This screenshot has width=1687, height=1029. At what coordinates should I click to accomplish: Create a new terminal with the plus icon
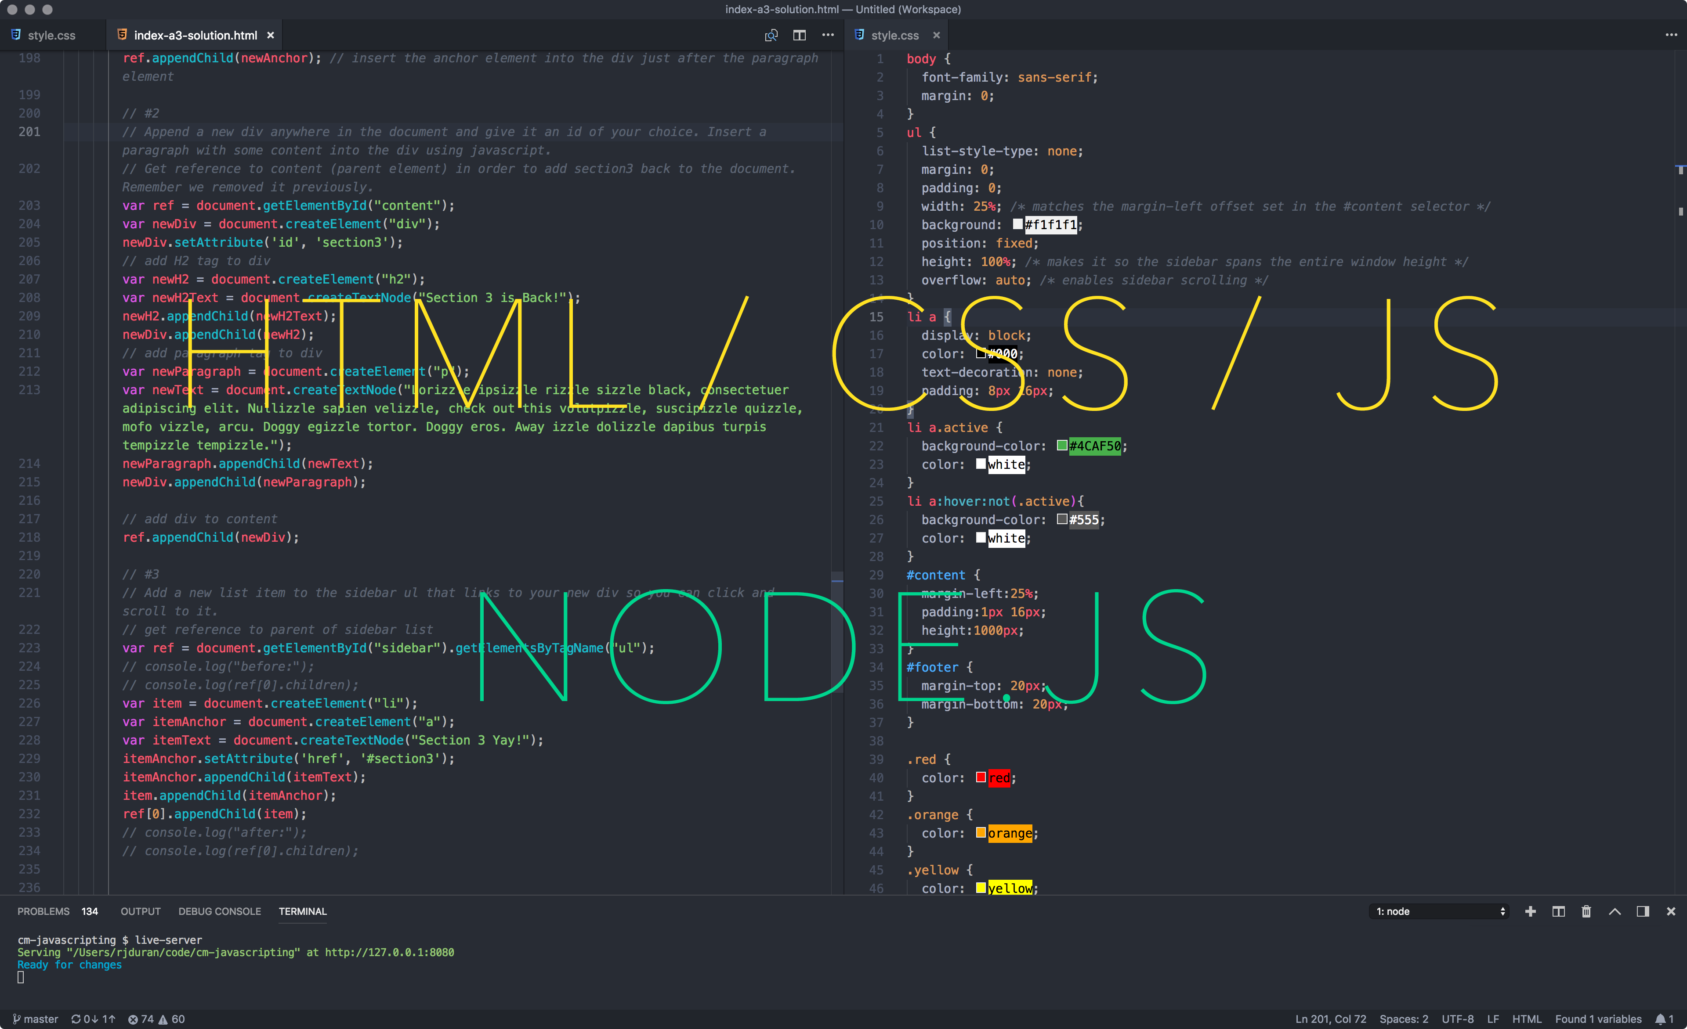pyautogui.click(x=1530, y=911)
